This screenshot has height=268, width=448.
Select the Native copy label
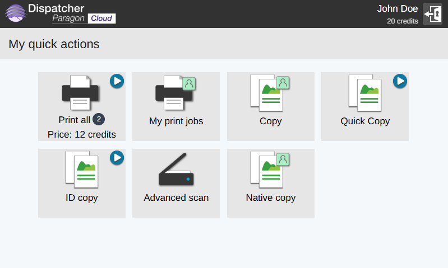(x=271, y=198)
